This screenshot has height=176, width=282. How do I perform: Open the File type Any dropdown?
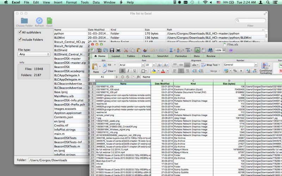pos(34,54)
